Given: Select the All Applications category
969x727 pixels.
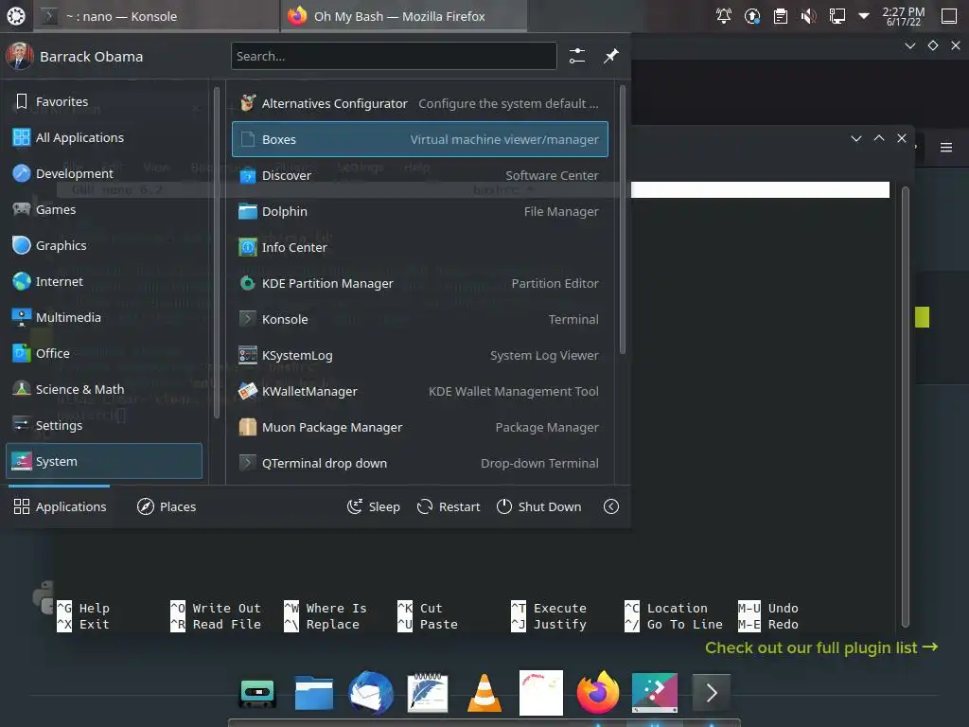Looking at the screenshot, I should click(x=104, y=137).
